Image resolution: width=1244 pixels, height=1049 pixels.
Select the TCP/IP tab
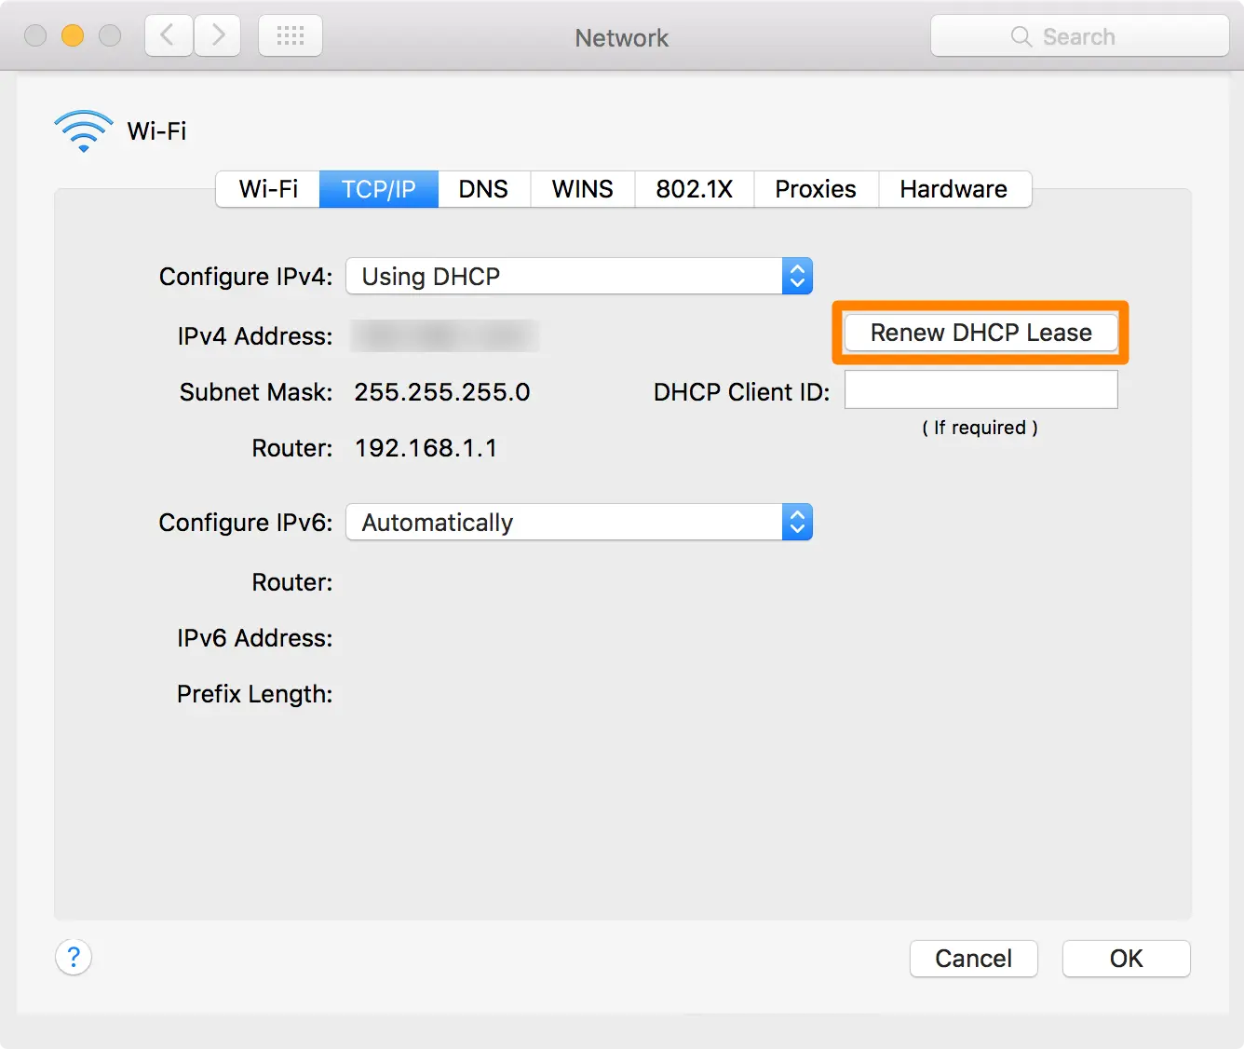379,189
